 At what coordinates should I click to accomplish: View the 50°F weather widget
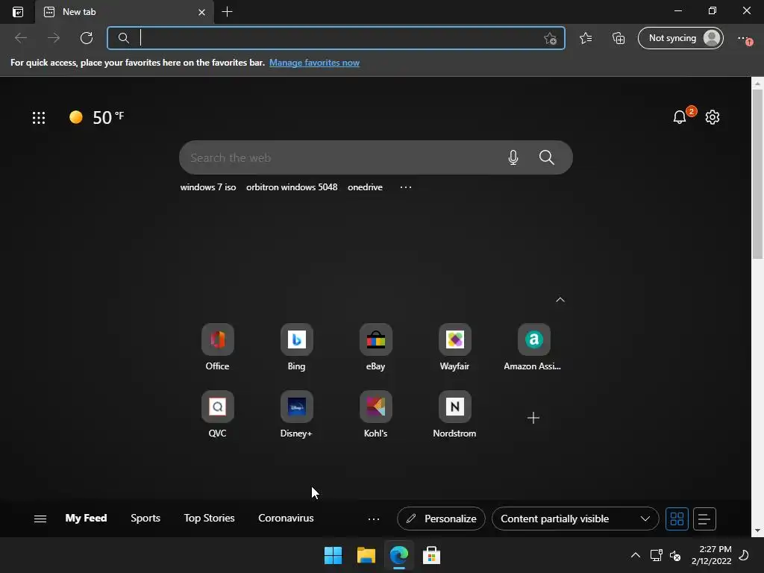click(96, 117)
